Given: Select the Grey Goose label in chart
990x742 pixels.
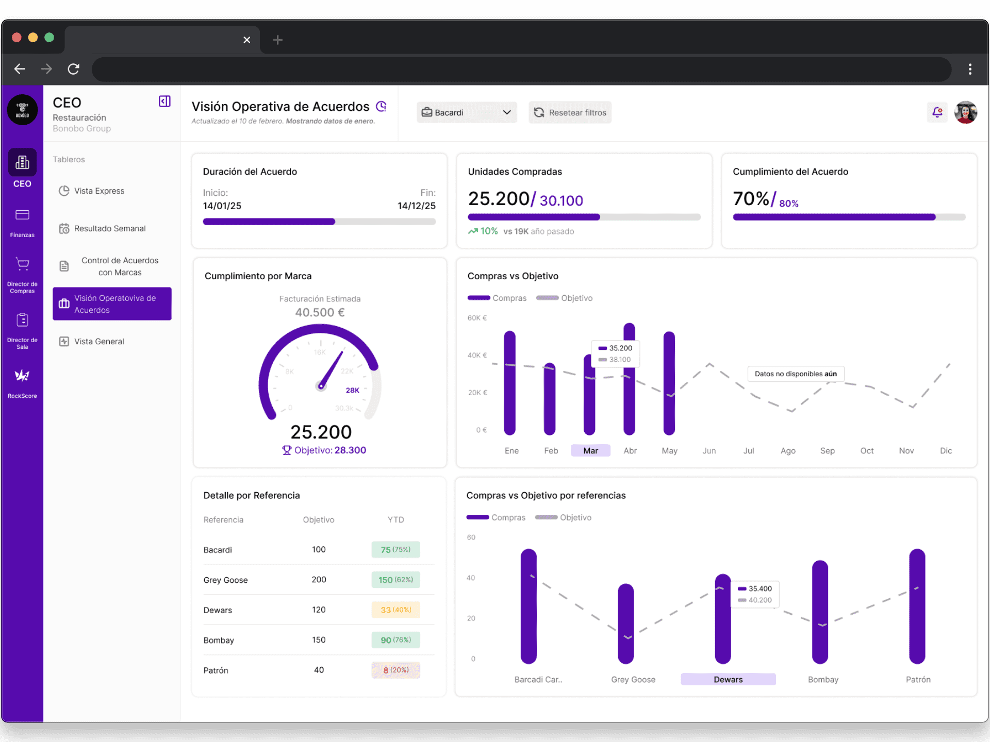Looking at the screenshot, I should tap(633, 679).
